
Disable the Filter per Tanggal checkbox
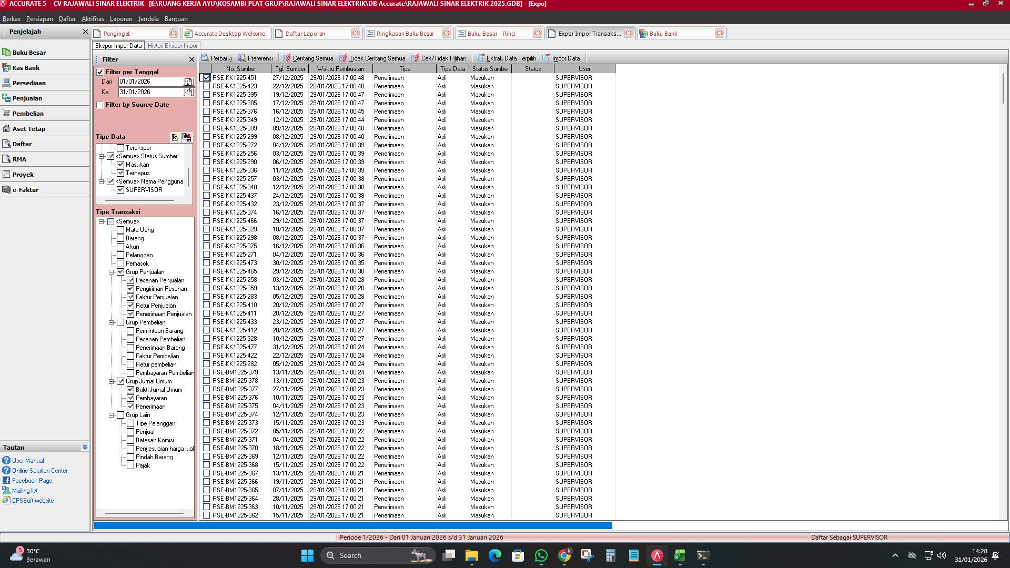[100, 72]
